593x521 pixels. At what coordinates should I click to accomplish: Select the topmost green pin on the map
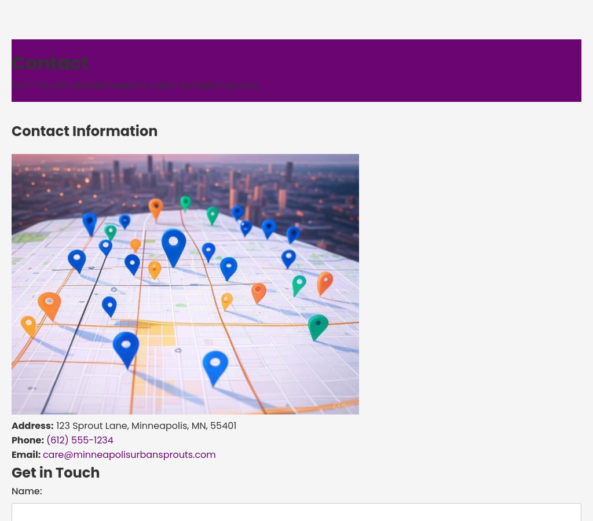click(x=185, y=203)
